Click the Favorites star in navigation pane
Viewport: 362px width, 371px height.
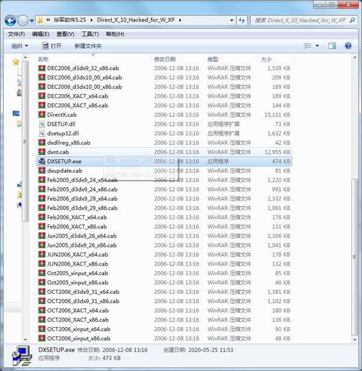click(x=16, y=62)
